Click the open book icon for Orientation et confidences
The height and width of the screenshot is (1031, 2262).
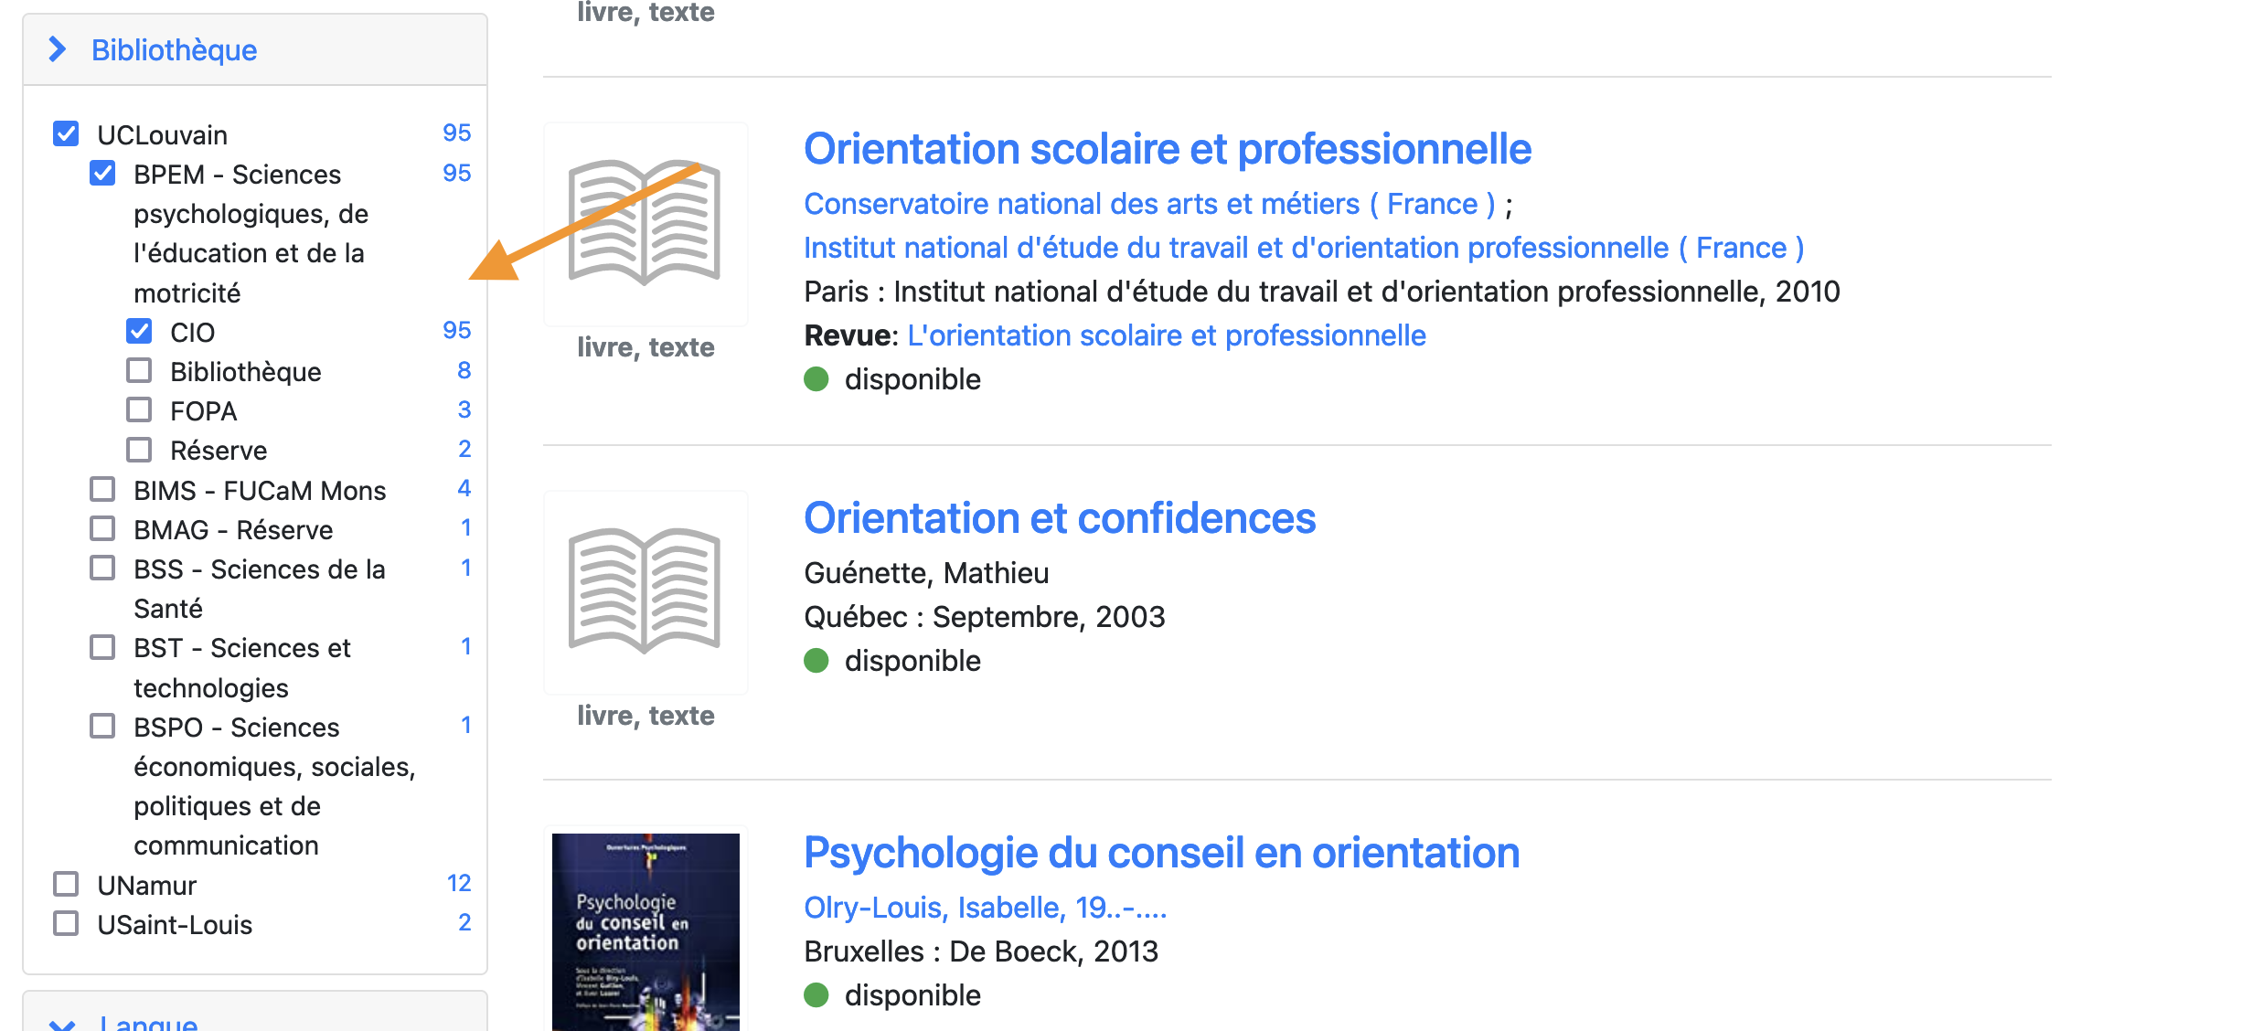pos(645,590)
